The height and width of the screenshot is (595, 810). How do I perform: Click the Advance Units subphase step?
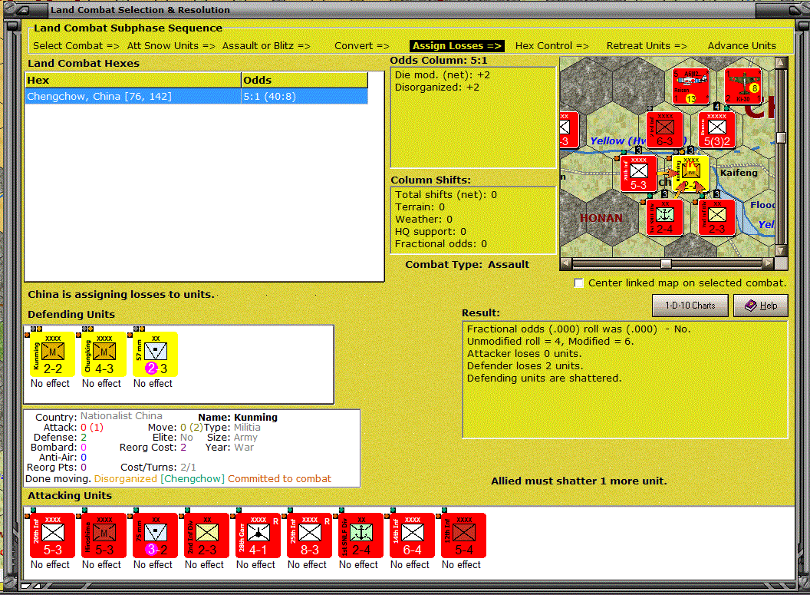pyautogui.click(x=742, y=46)
